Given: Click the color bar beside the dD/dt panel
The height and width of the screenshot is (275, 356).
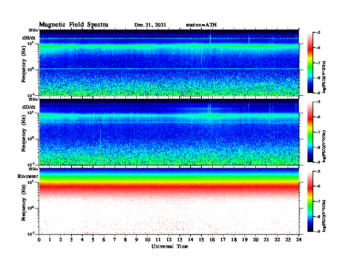Looking at the screenshot, I should (x=310, y=132).
